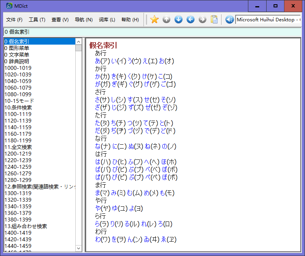Image resolution: width=305 pixels, height=256 pixels.
Task: Follow the か kana link
Action: click(97, 76)
